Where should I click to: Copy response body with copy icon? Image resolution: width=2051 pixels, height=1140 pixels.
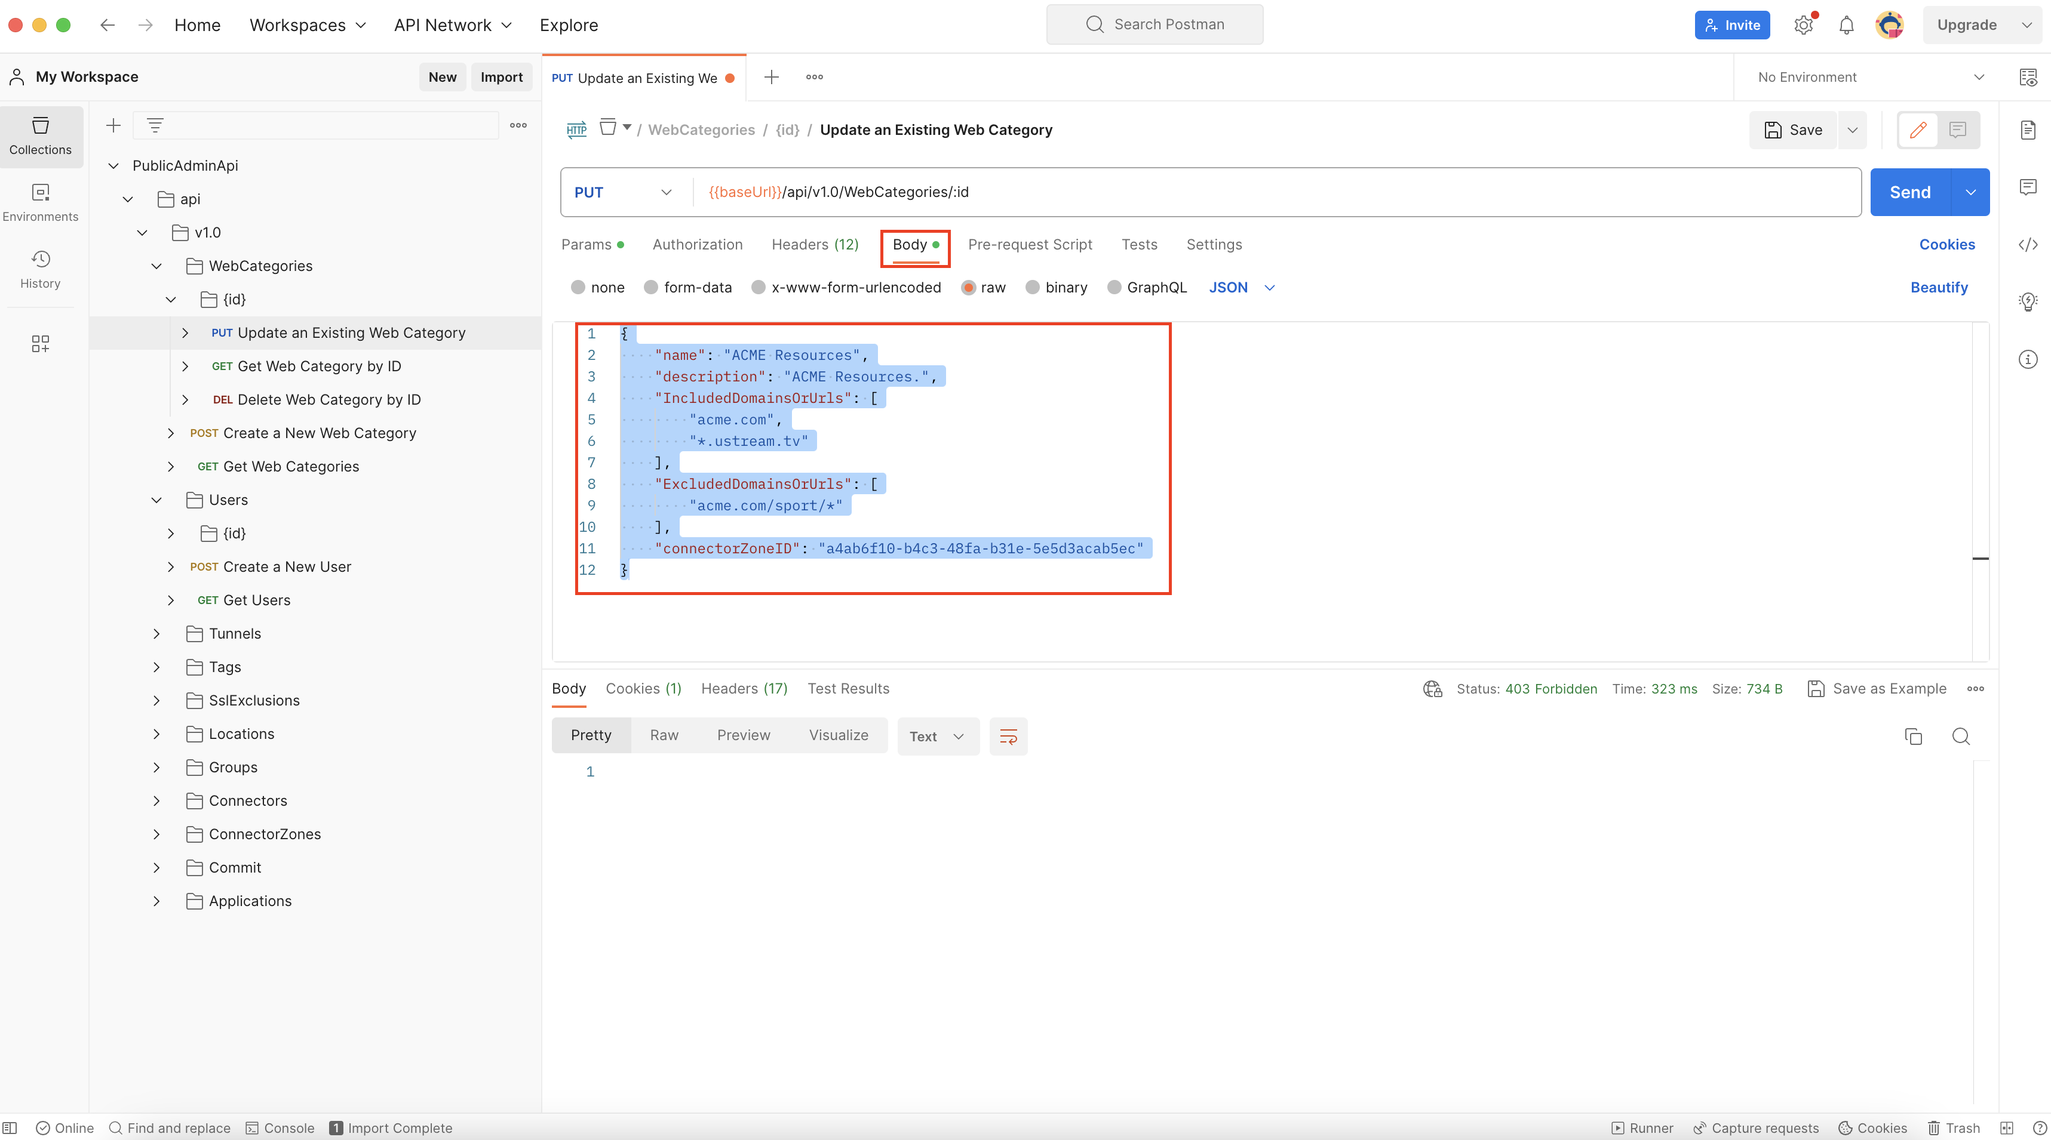click(1913, 737)
